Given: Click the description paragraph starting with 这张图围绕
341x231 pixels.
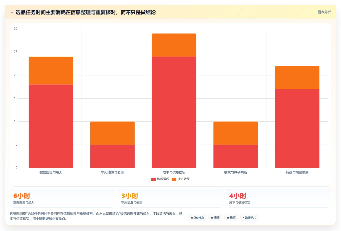Looking at the screenshot, I should coord(96,216).
